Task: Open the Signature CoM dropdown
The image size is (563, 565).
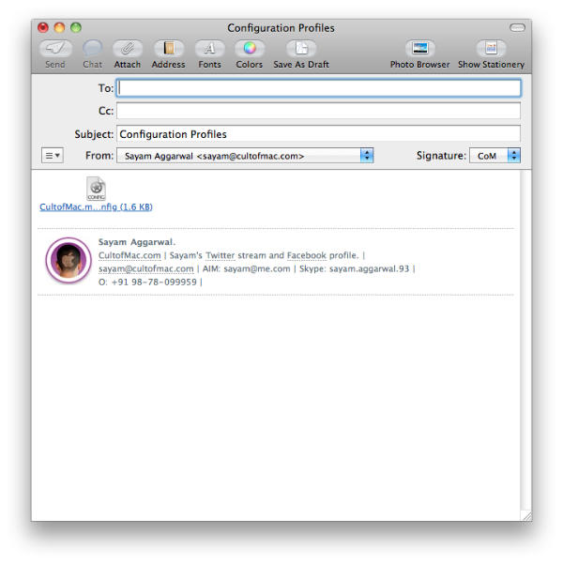Action: [x=513, y=156]
